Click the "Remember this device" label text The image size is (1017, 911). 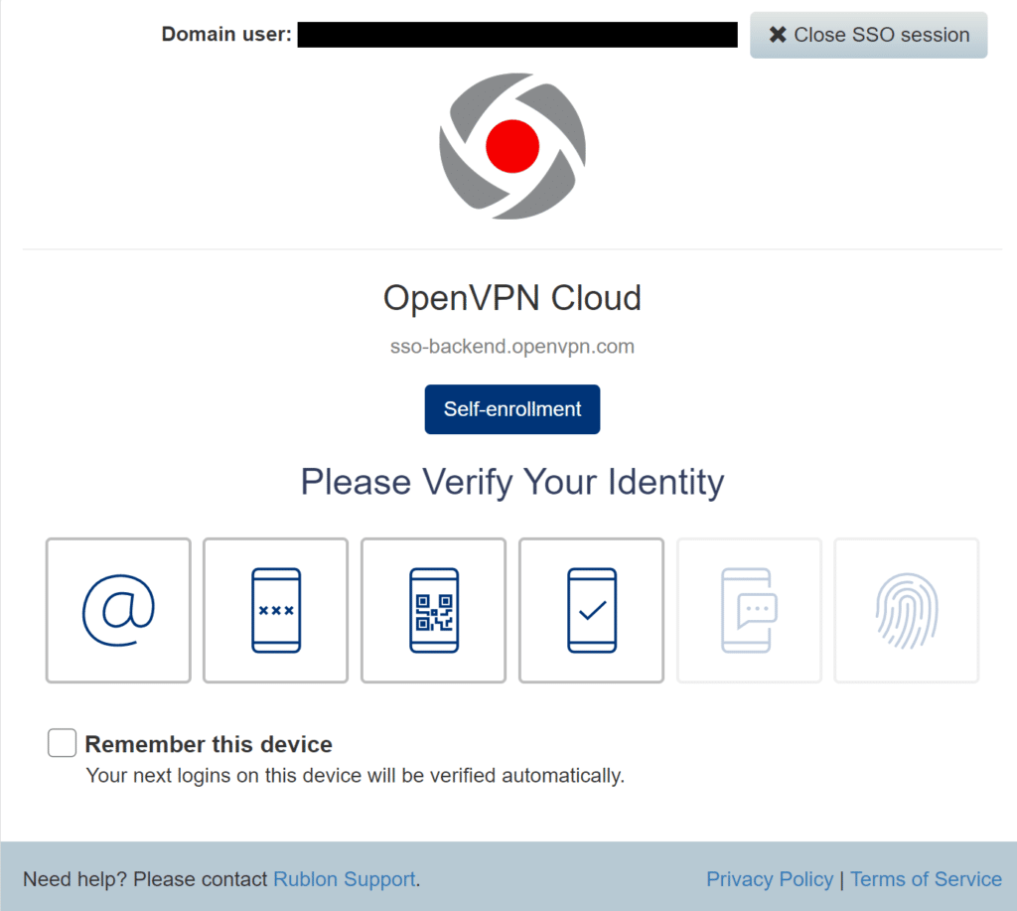tap(209, 744)
